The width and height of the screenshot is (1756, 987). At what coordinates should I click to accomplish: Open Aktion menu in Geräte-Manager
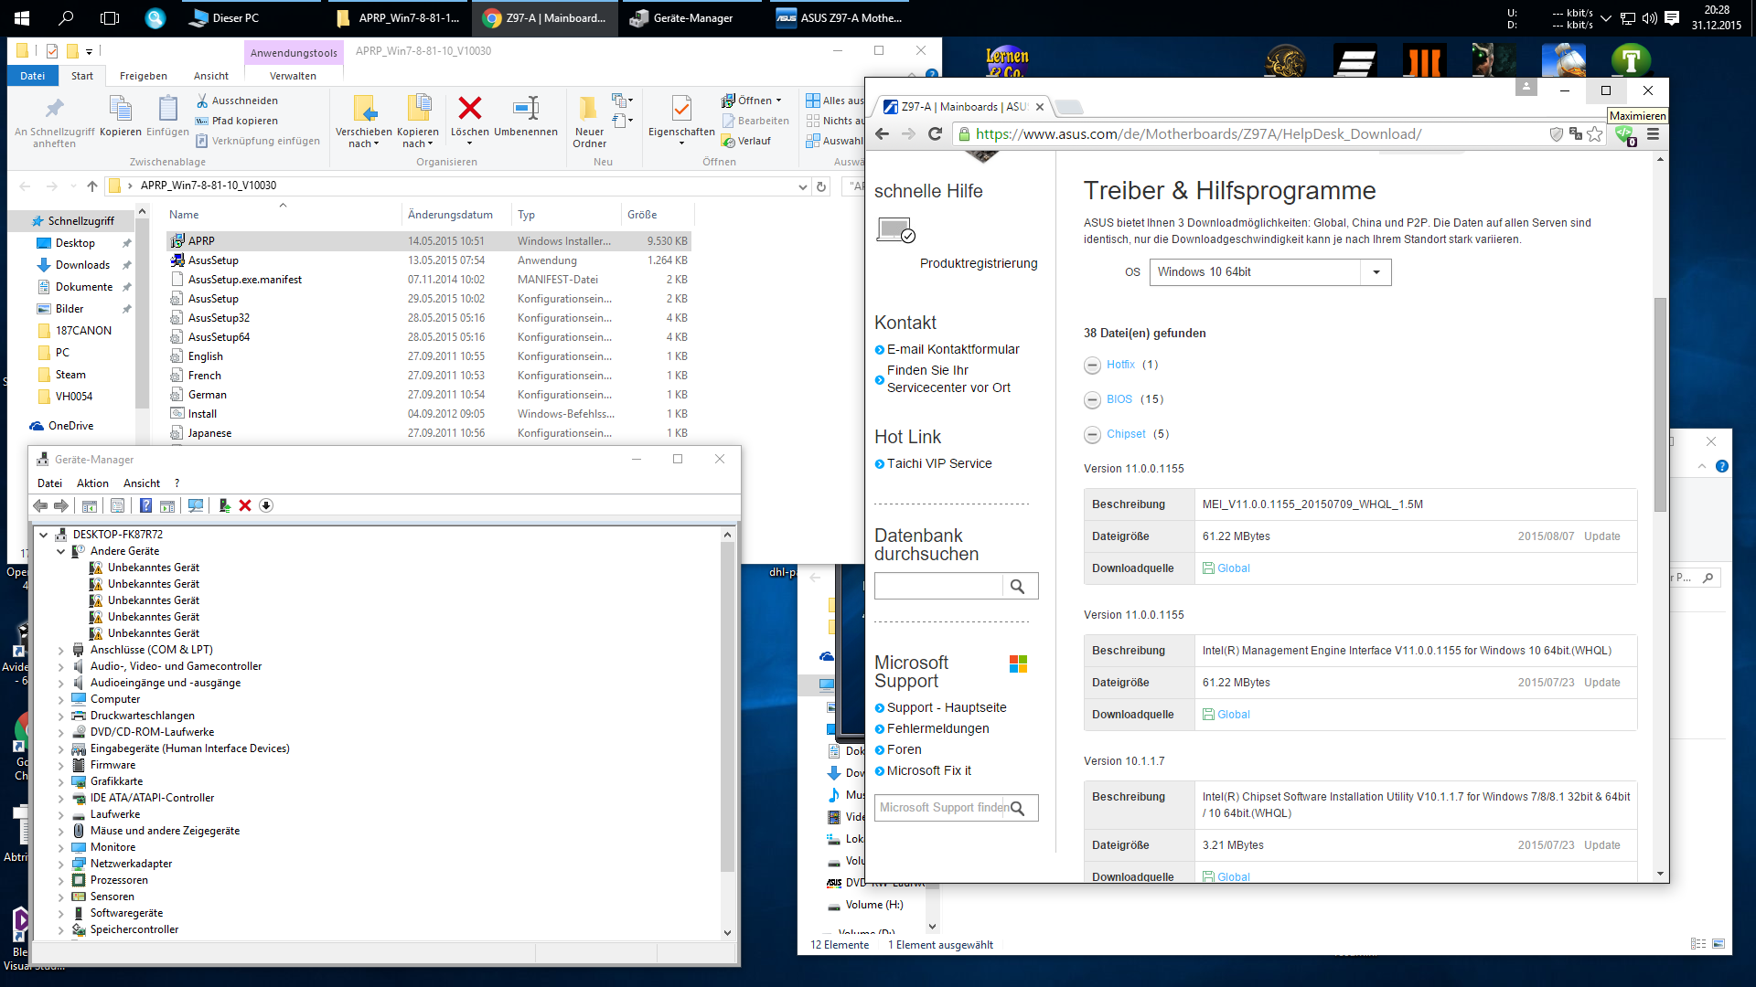[92, 483]
